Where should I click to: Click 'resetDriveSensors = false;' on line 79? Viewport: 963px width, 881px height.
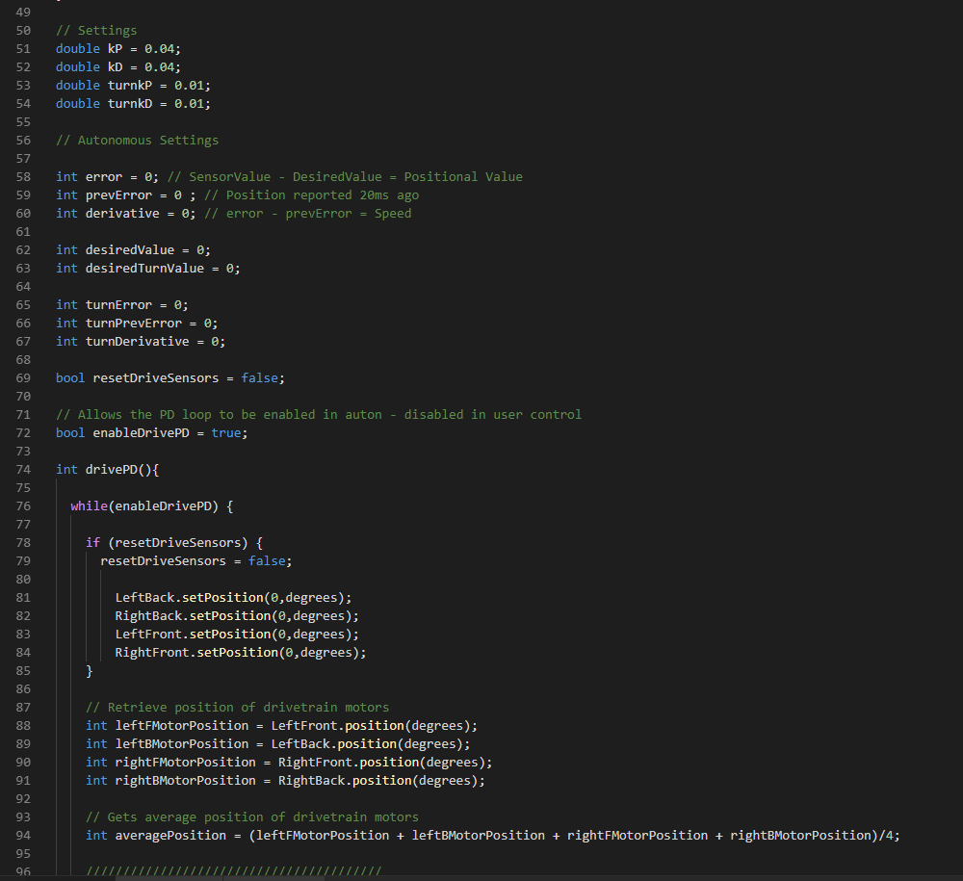point(196,561)
